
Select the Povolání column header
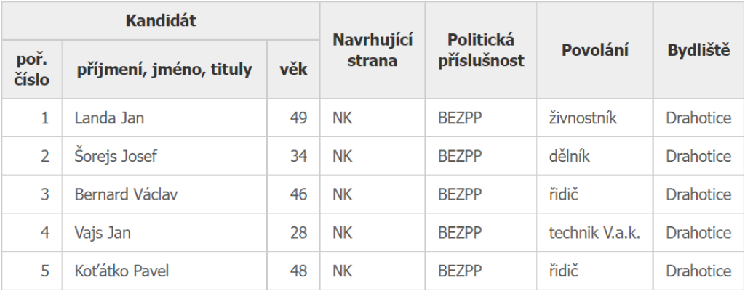tap(595, 50)
